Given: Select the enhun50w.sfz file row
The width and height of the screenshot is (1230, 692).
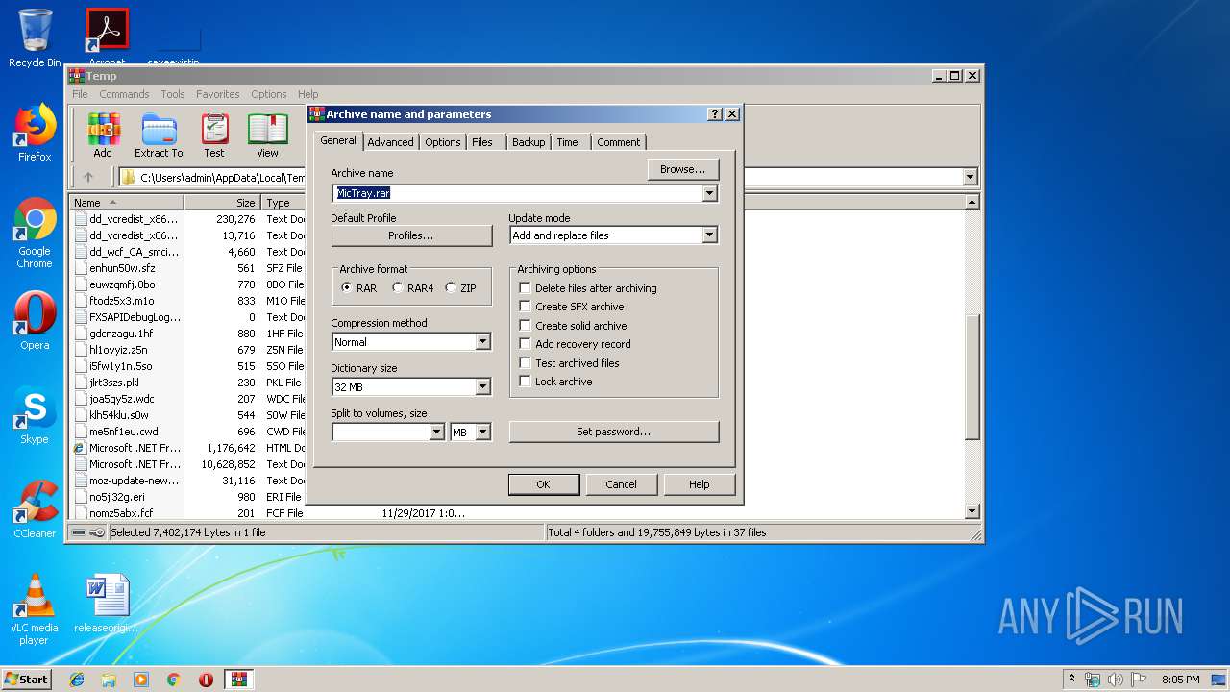Looking at the screenshot, I should (x=121, y=268).
